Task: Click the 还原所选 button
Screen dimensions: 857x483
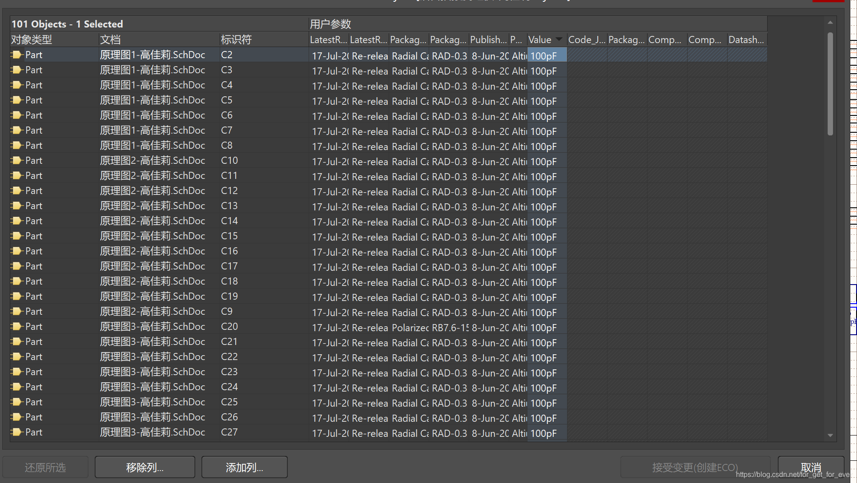Action: [45, 467]
